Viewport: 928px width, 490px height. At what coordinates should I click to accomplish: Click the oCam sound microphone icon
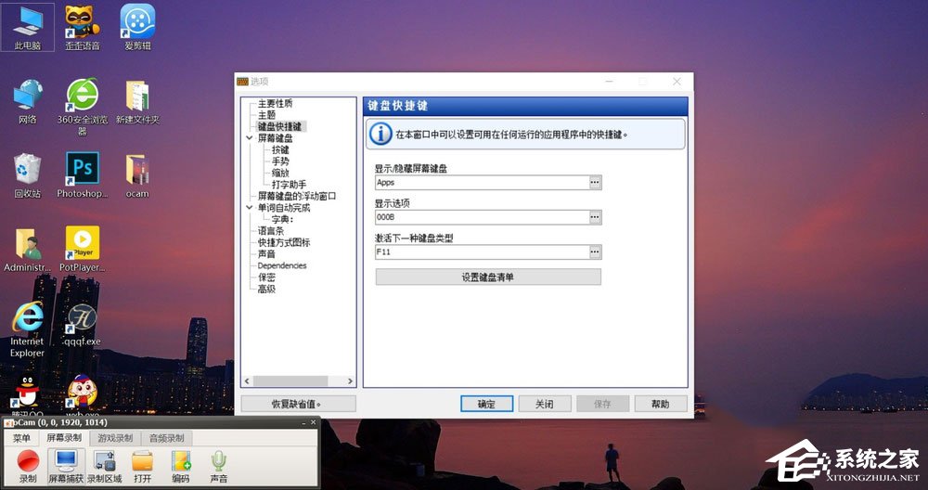219,466
